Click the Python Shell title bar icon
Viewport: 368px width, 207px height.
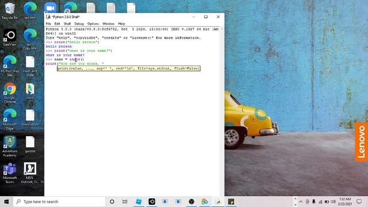(x=48, y=17)
